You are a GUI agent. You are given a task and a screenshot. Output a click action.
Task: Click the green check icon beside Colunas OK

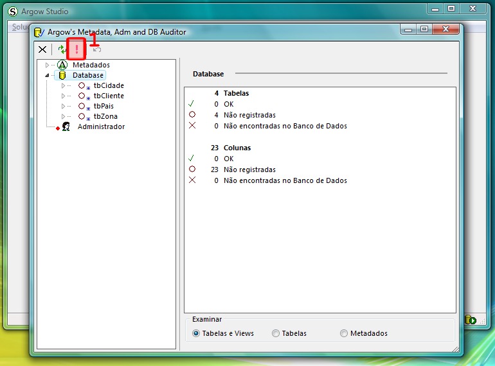(192, 158)
